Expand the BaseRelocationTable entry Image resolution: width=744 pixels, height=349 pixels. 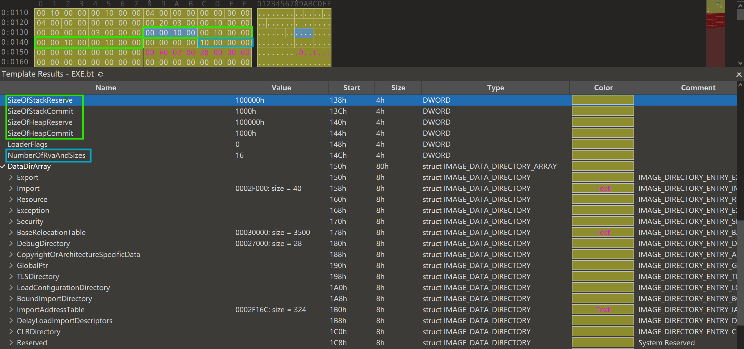11,232
